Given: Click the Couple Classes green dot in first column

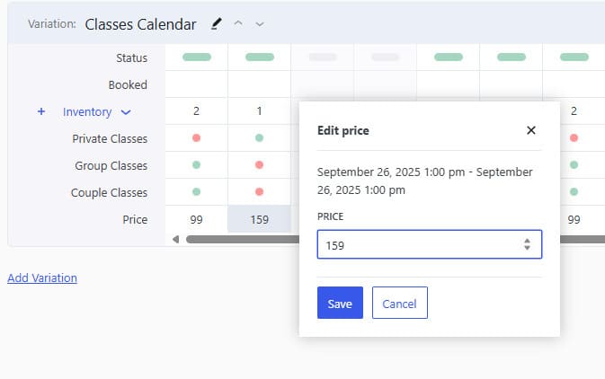Looking at the screenshot, I should (196, 192).
